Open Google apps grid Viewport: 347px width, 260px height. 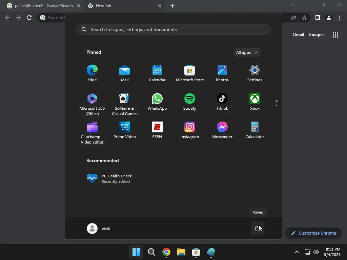click(335, 35)
